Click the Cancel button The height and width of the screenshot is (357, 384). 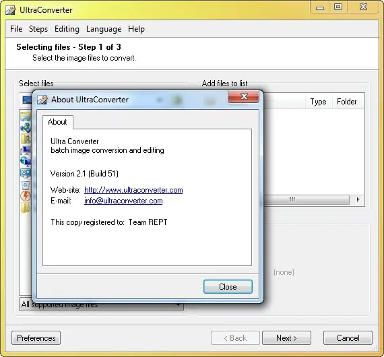click(x=348, y=338)
